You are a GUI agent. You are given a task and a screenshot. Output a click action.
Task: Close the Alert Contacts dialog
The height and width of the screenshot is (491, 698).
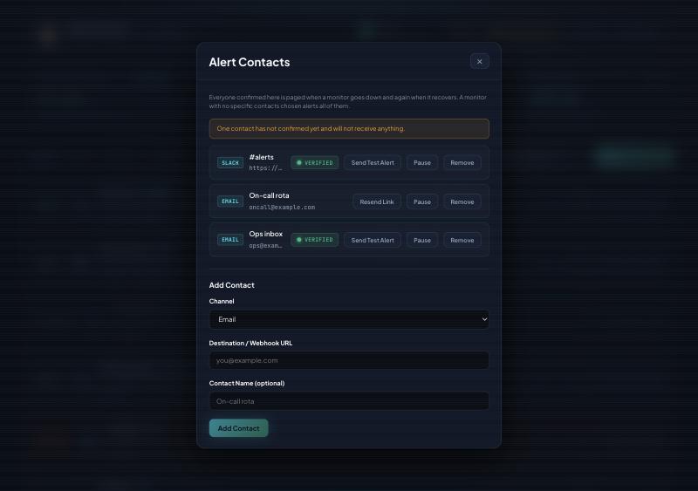pos(479,61)
